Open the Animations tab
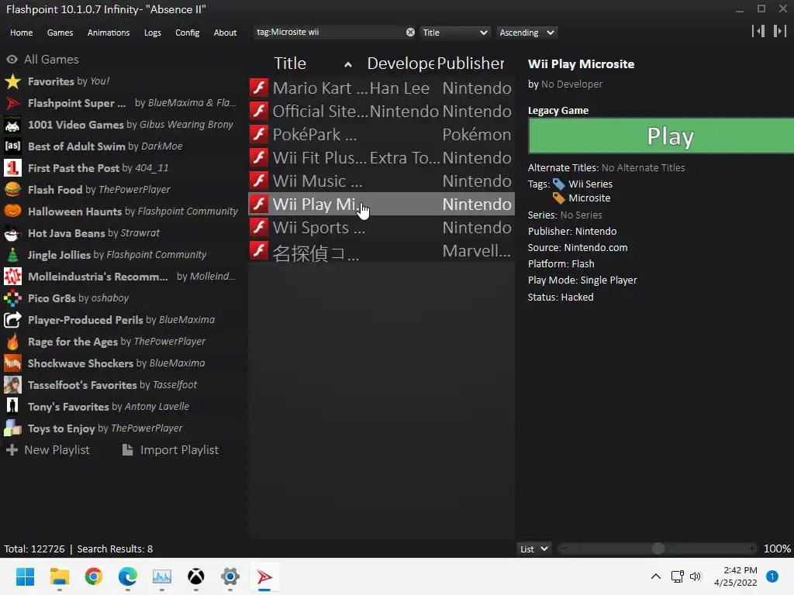Image resolution: width=794 pixels, height=595 pixels. [x=109, y=33]
